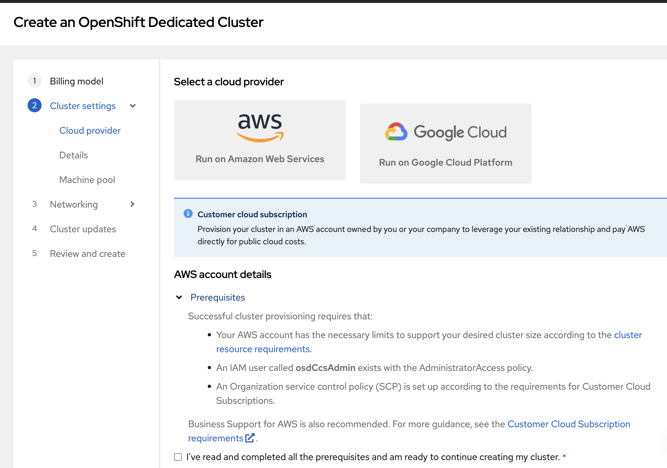Click the info icon beside Customer cloud subscription
The image size is (667, 468).
tap(188, 214)
